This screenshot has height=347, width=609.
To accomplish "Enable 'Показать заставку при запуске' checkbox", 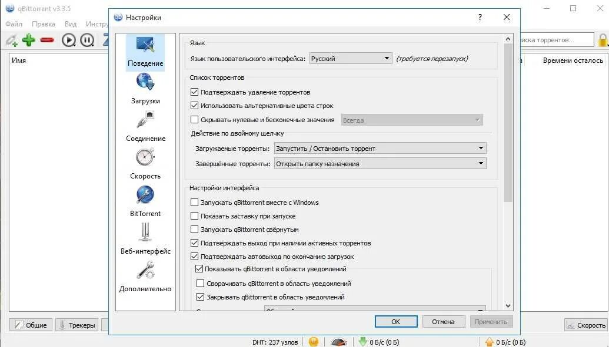I will (195, 216).
